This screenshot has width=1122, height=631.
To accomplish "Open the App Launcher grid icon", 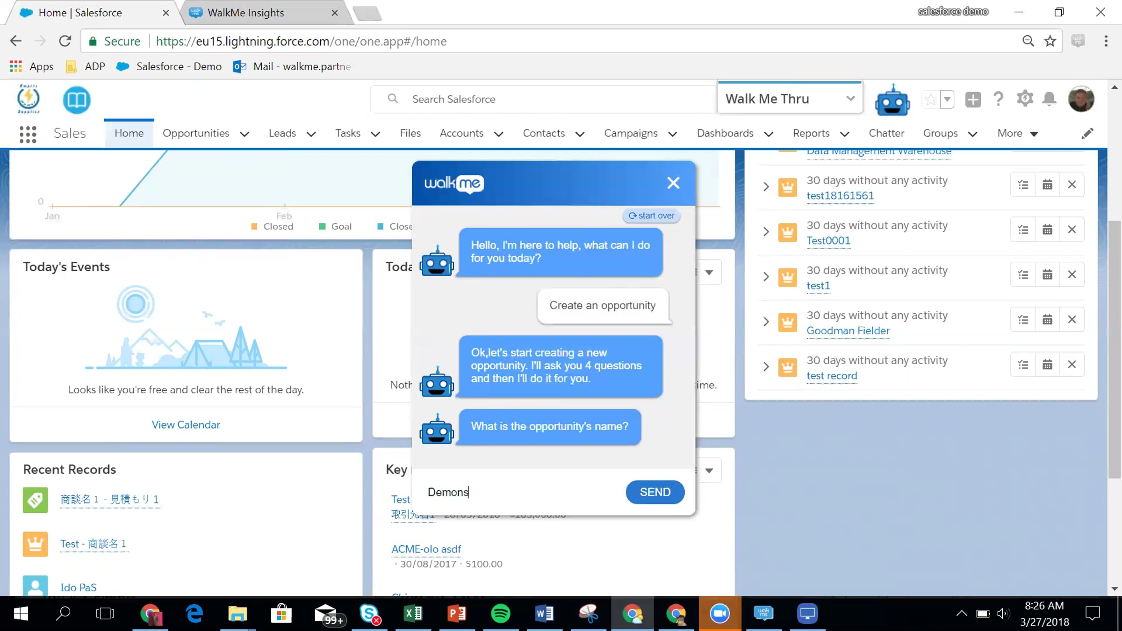I will (x=28, y=134).
